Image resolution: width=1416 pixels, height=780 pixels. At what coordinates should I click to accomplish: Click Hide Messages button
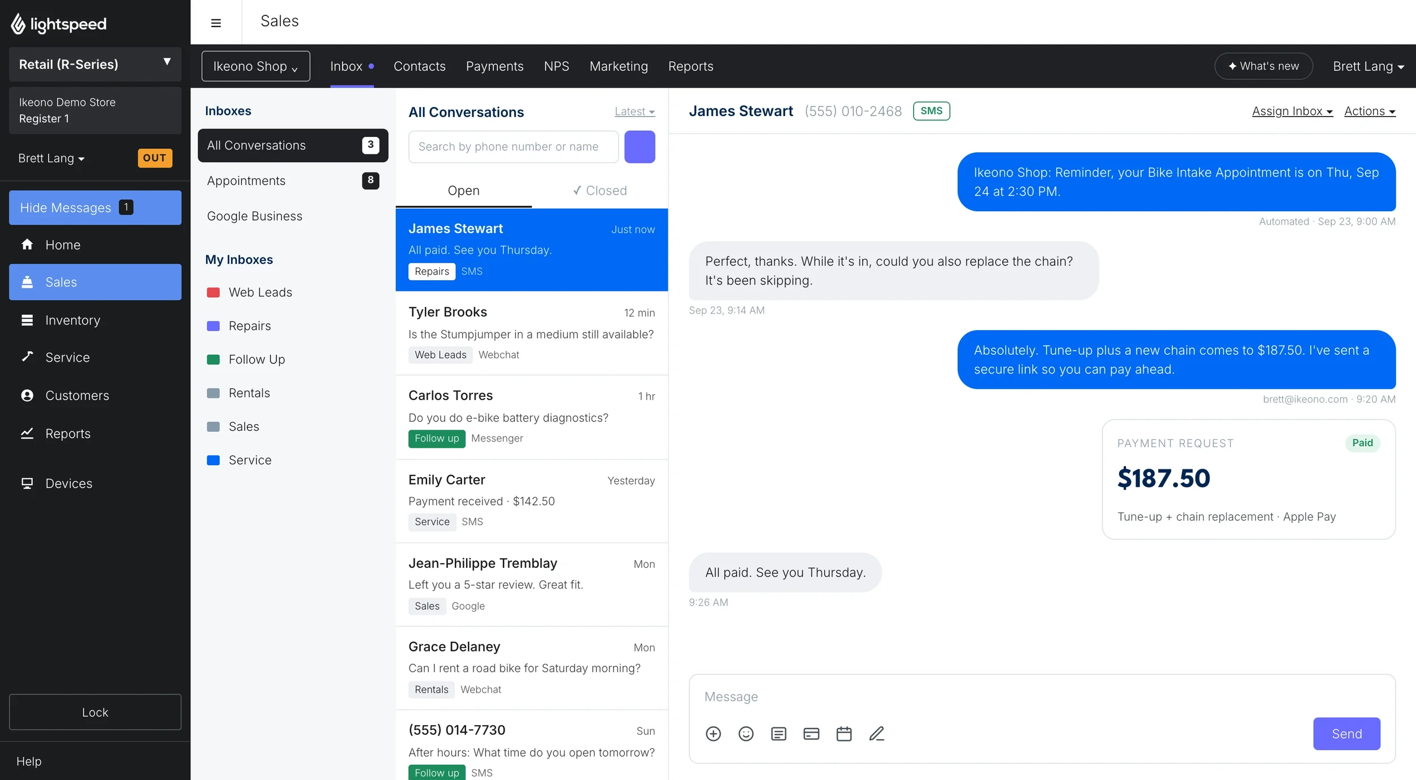pos(95,207)
